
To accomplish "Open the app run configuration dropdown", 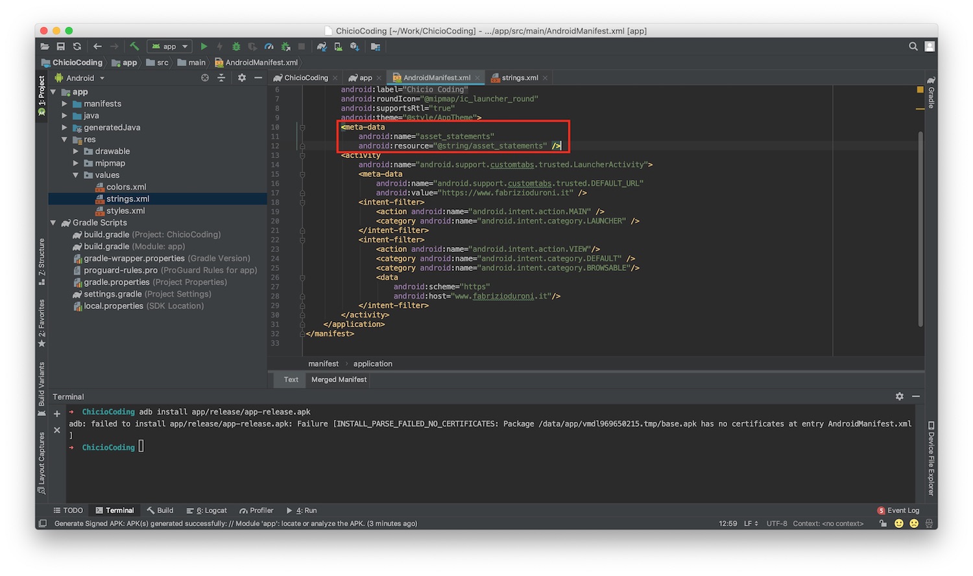I will [170, 47].
